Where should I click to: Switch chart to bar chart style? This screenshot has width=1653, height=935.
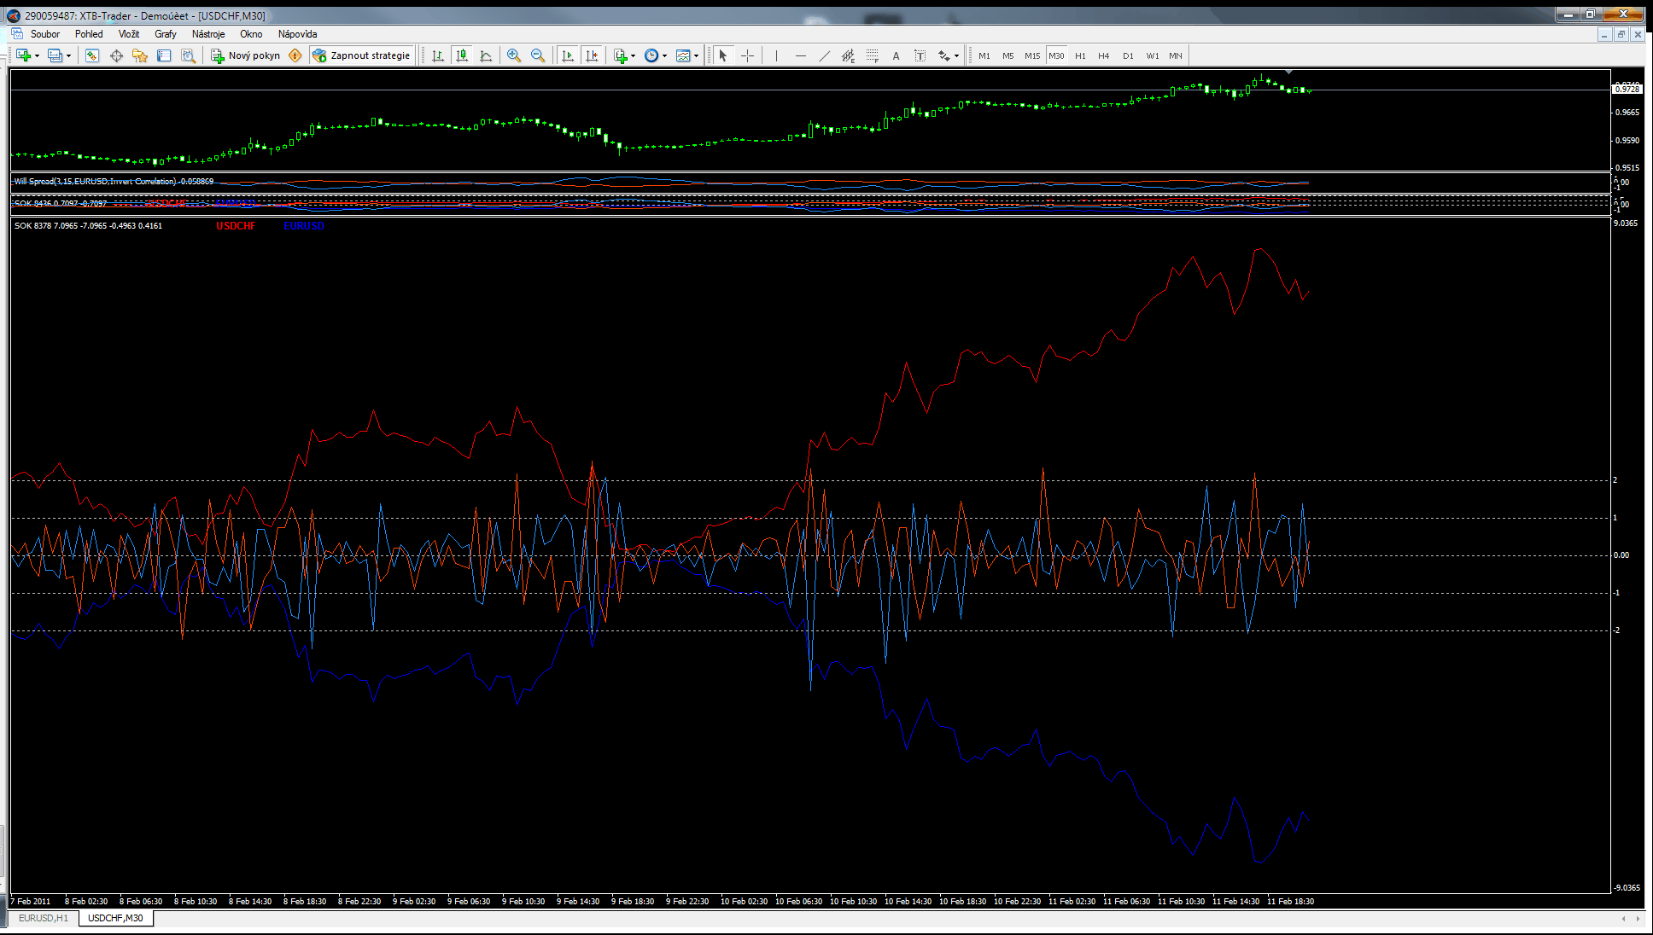tap(438, 55)
